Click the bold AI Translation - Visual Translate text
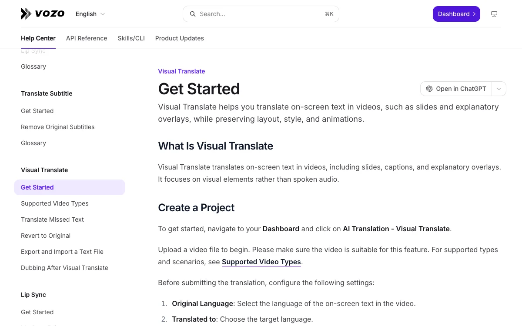 coord(396,229)
